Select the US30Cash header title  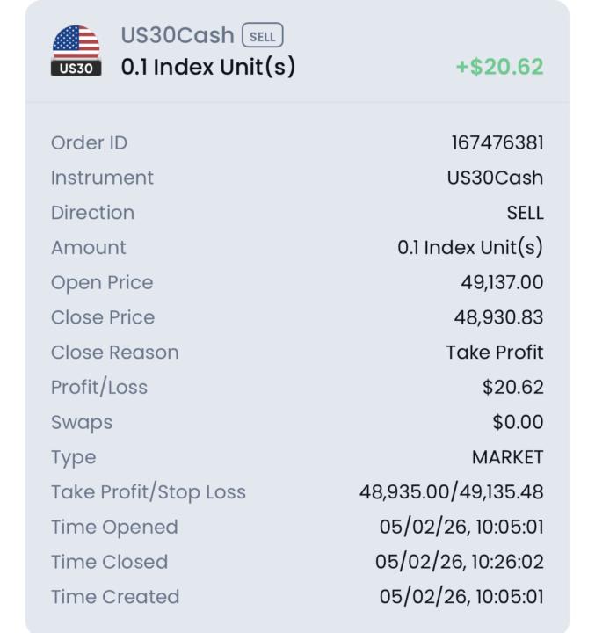click(178, 36)
